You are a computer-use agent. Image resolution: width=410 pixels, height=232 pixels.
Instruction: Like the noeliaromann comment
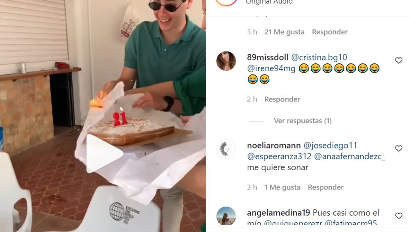399,148
